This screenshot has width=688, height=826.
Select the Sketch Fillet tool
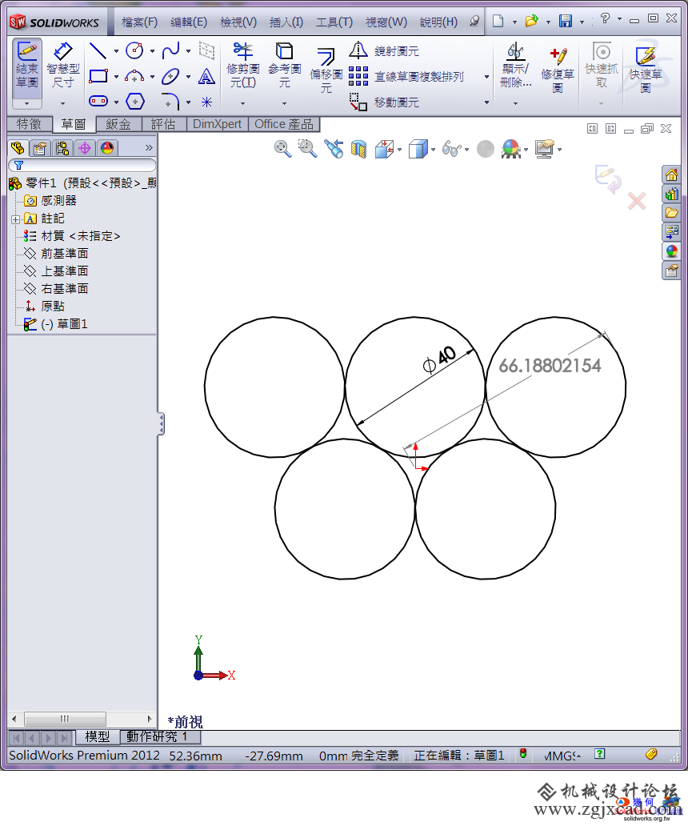[x=170, y=101]
